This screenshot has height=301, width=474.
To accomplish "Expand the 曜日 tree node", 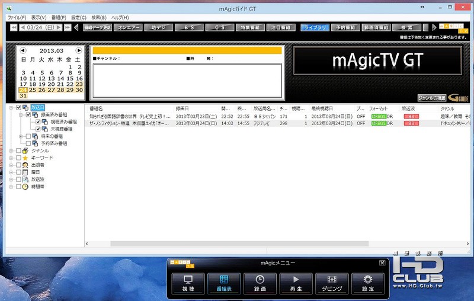I will coord(11,172).
